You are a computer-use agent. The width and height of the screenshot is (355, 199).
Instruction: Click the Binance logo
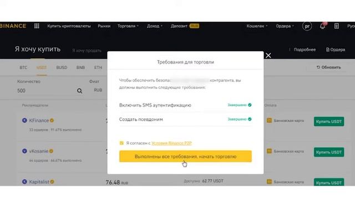click(x=13, y=26)
